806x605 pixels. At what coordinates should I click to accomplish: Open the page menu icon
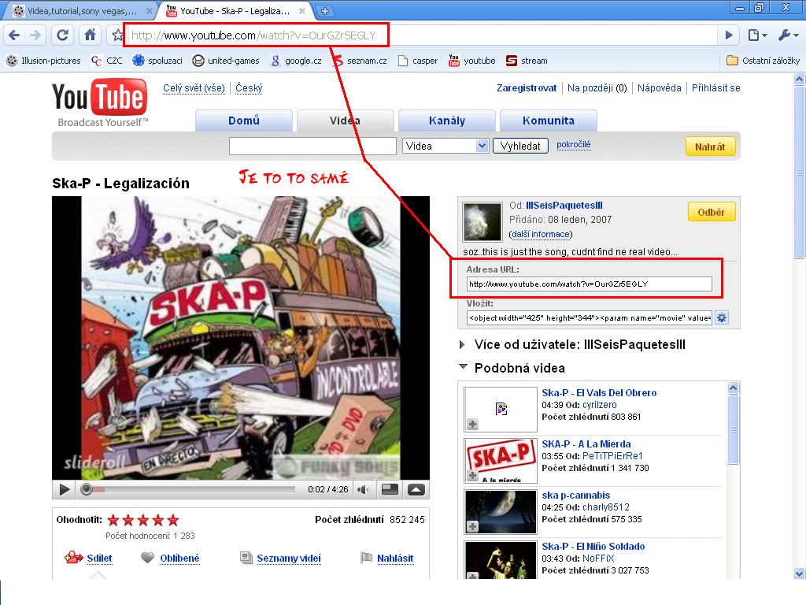click(x=757, y=35)
